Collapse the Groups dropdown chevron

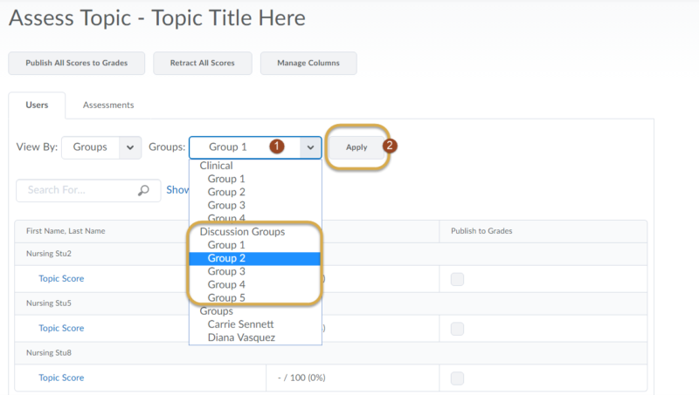(x=310, y=147)
